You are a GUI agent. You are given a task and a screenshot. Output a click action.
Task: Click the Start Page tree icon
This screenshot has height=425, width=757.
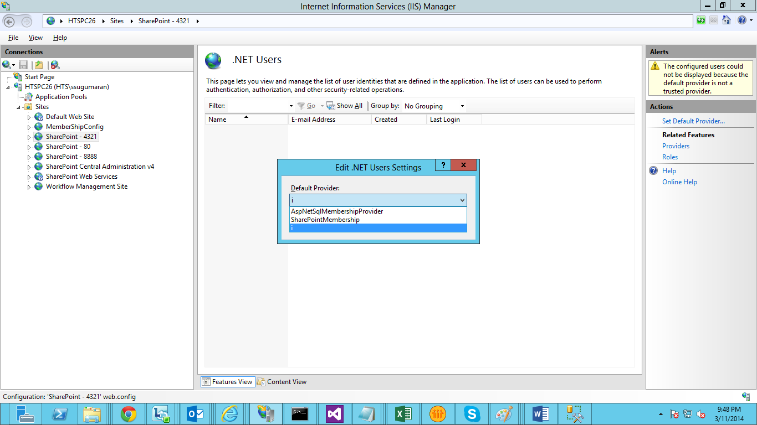click(x=18, y=76)
